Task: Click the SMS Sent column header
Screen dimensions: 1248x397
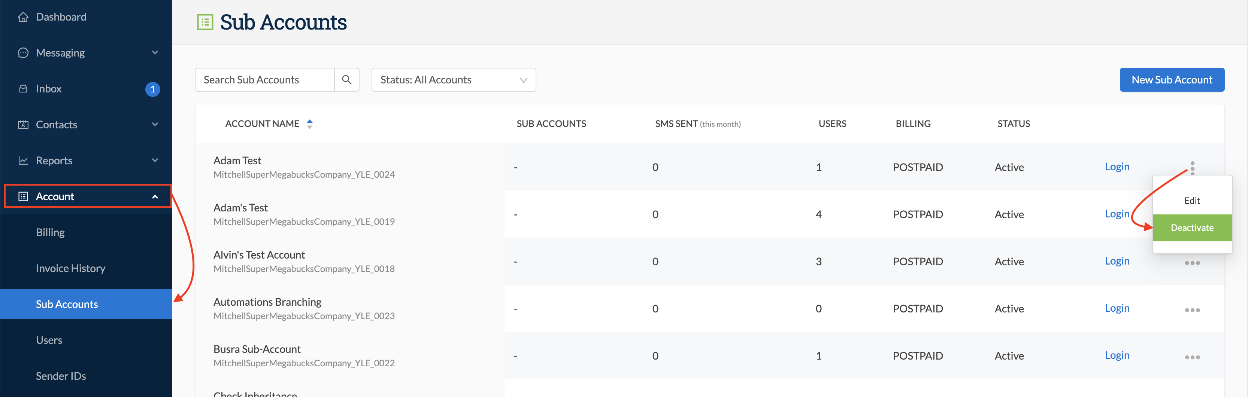Action: click(x=698, y=124)
